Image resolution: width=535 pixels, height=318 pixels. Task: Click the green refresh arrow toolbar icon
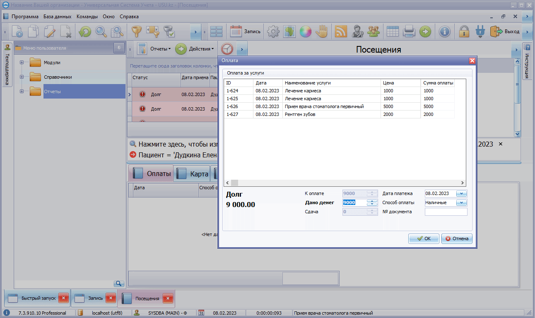pos(85,31)
